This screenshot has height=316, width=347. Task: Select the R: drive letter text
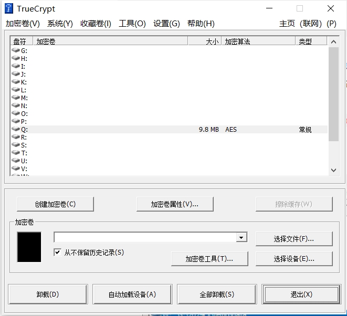point(24,138)
